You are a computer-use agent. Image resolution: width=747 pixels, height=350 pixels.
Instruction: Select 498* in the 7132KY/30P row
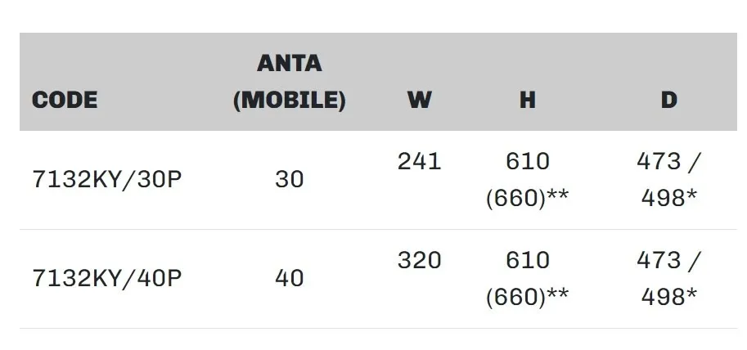668,197
